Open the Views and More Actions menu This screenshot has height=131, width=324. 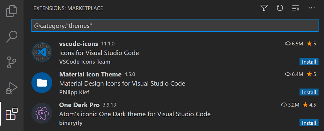[311, 8]
